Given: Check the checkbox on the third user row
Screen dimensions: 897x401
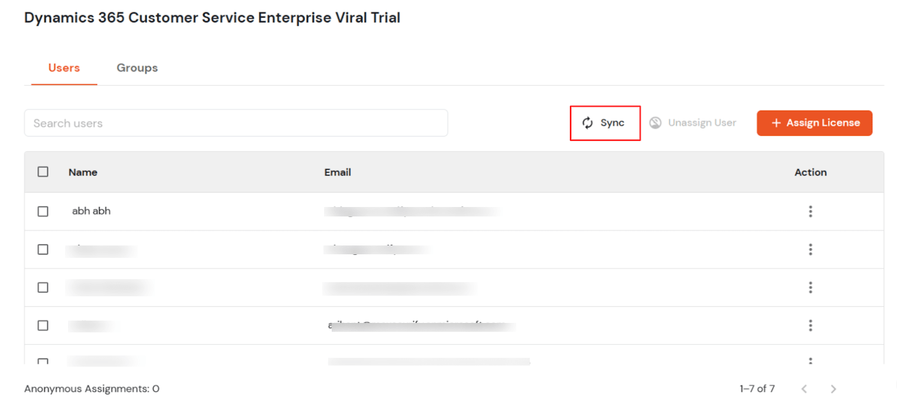Looking at the screenshot, I should pyautogui.click(x=43, y=287).
